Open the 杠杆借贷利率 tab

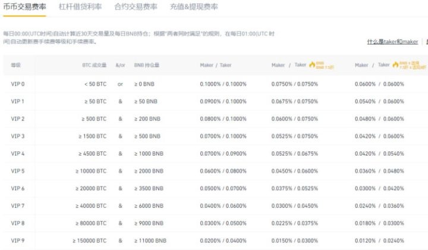(80, 7)
